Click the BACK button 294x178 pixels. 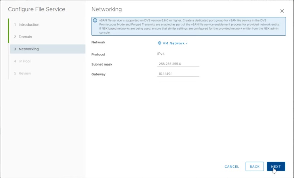click(254, 167)
